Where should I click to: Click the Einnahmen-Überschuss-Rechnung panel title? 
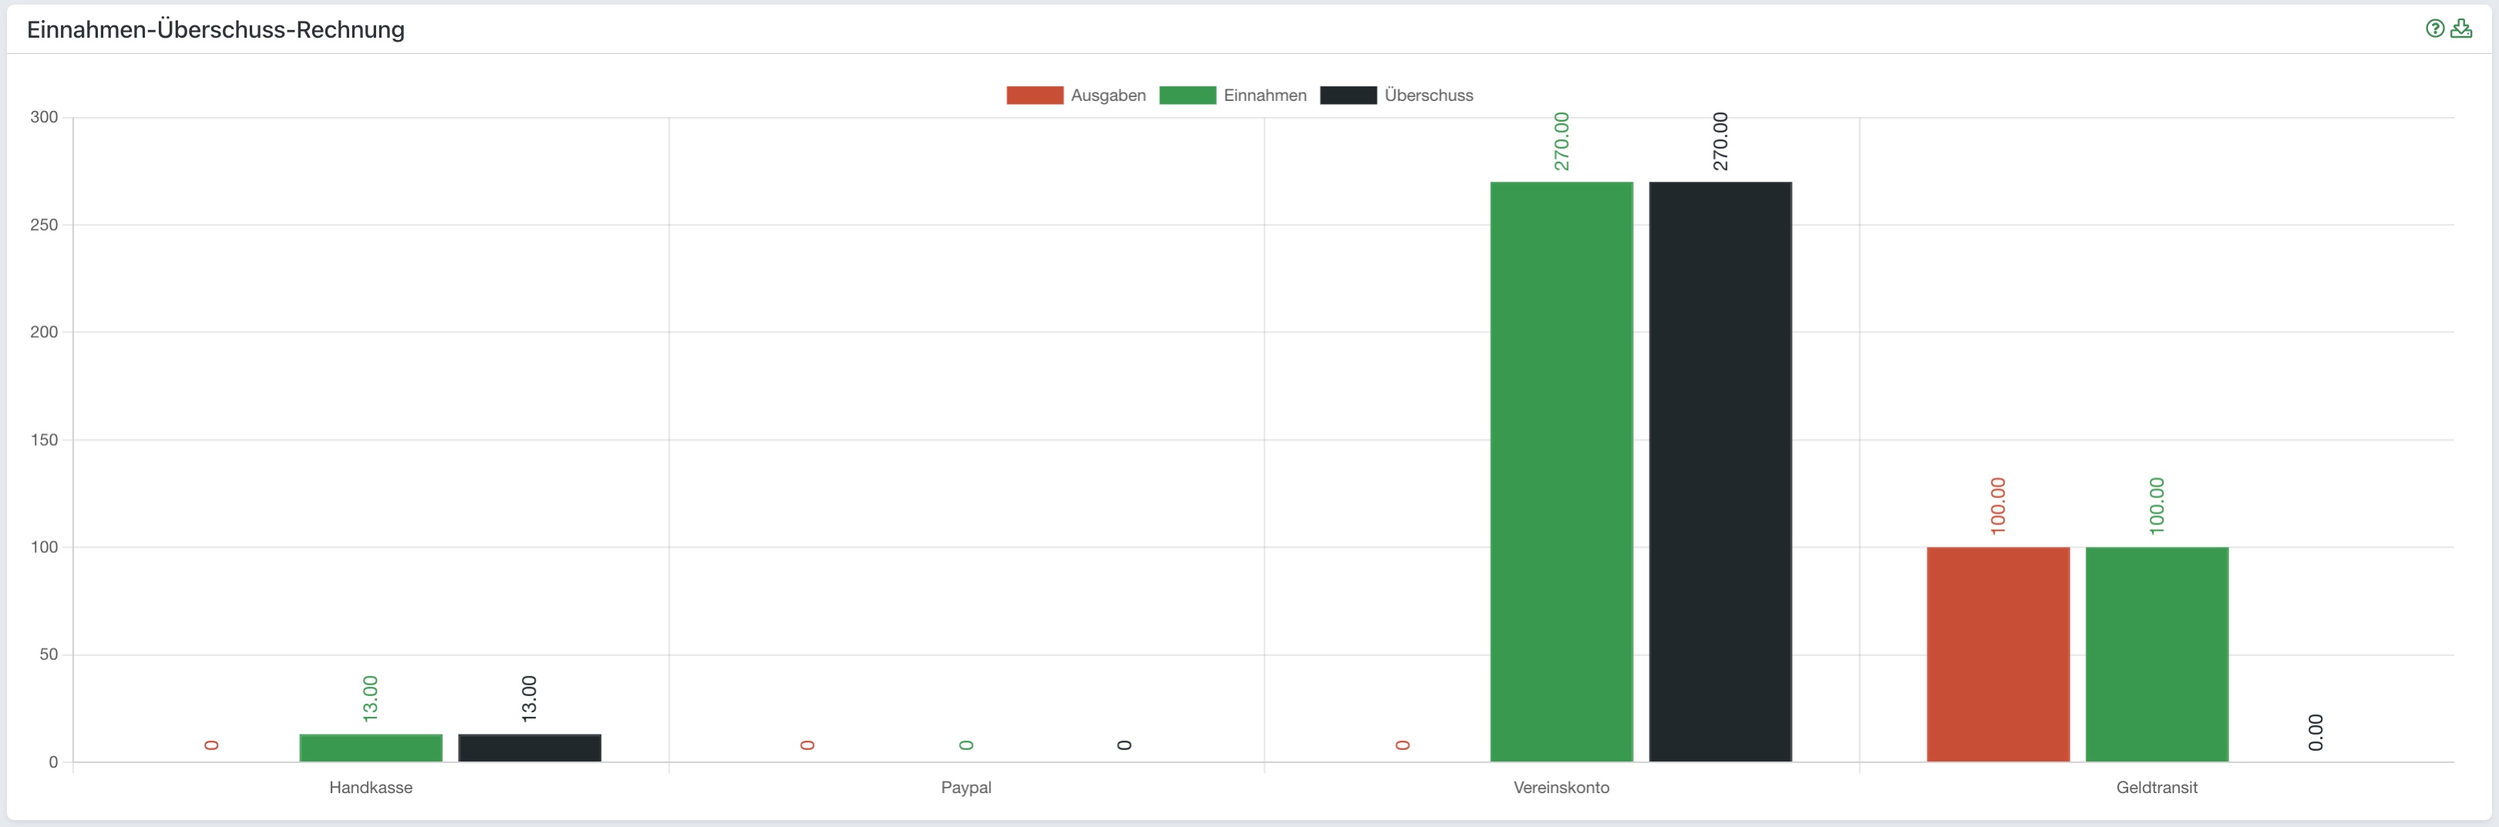(x=215, y=30)
